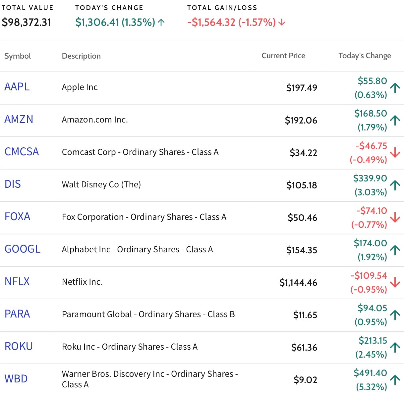
Task: Click the Fox Corporation Class A description
Action: click(x=144, y=217)
